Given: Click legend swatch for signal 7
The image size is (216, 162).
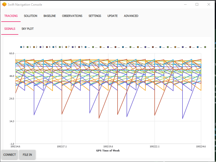Looking at the screenshot, I should 66,47.
